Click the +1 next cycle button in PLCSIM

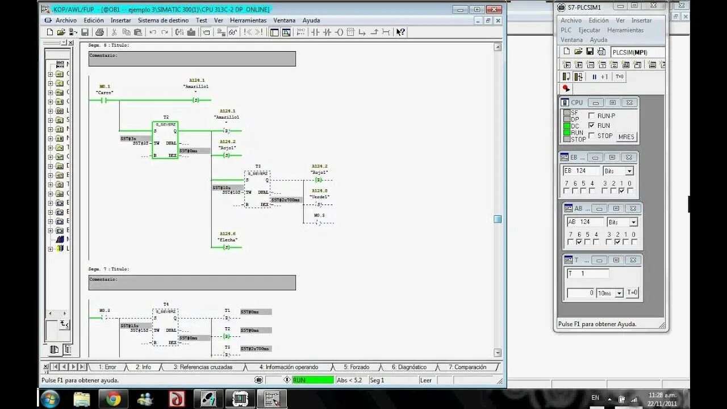(604, 77)
